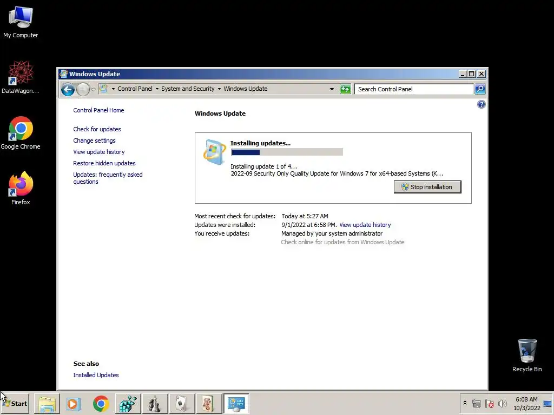Select active Windows Update taskbar button

(236, 404)
